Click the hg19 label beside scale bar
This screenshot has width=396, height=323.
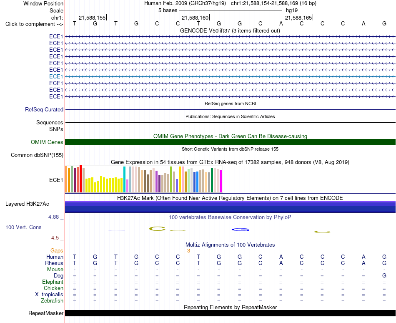point(292,10)
